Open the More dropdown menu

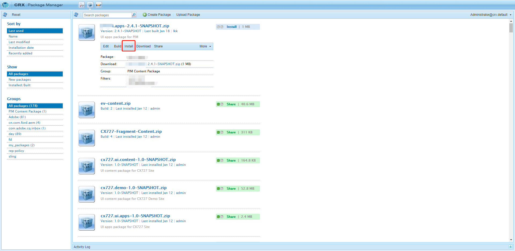coord(205,46)
